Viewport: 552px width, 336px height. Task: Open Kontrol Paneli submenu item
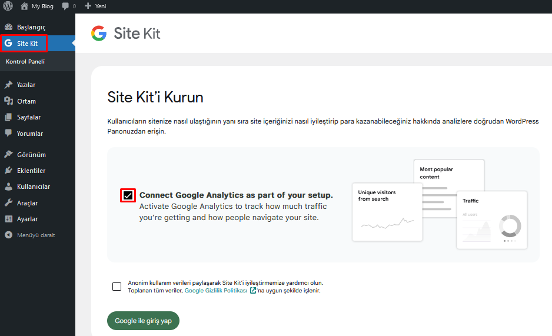coord(25,62)
